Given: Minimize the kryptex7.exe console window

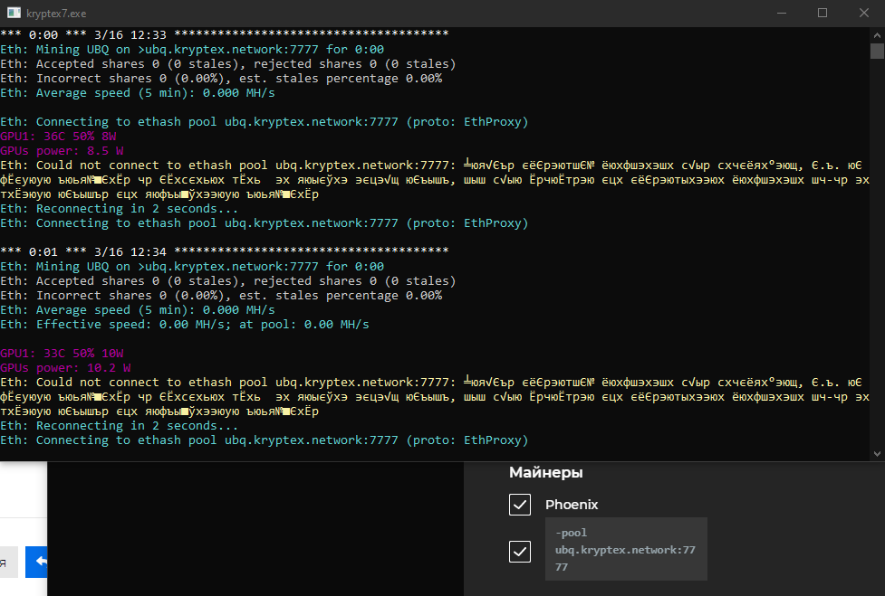Looking at the screenshot, I should click(782, 13).
